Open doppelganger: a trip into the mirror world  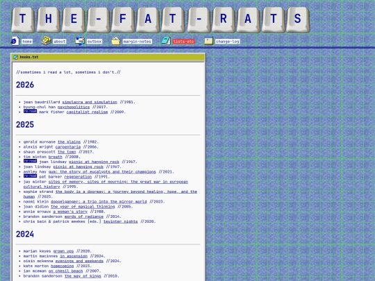(x=99, y=202)
